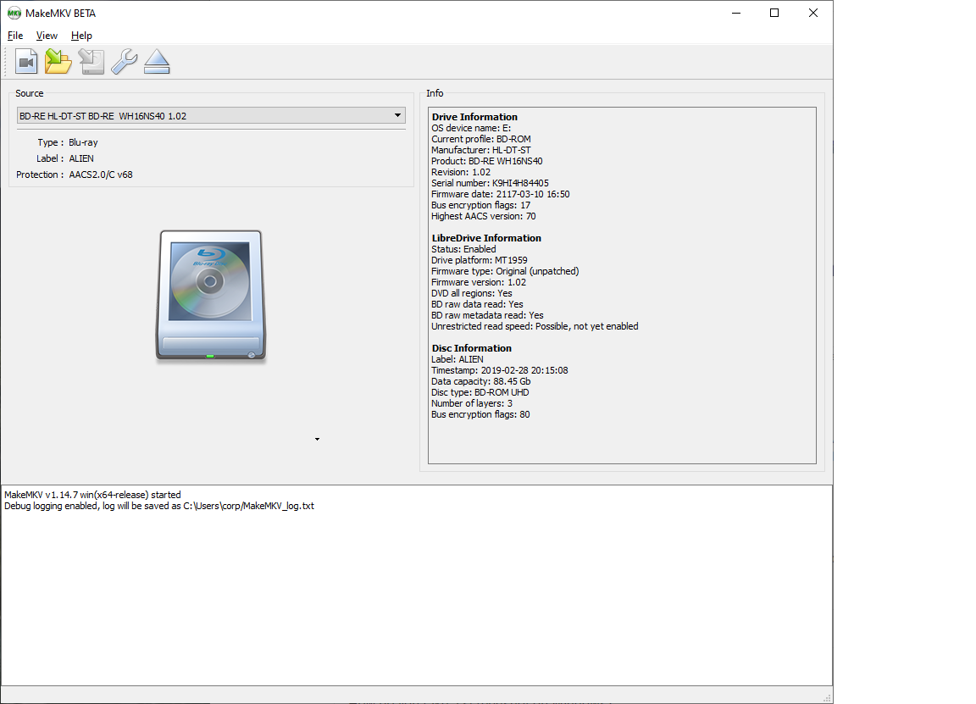
Task: Click the ALIEN label in the Source panel
Action: (x=81, y=158)
